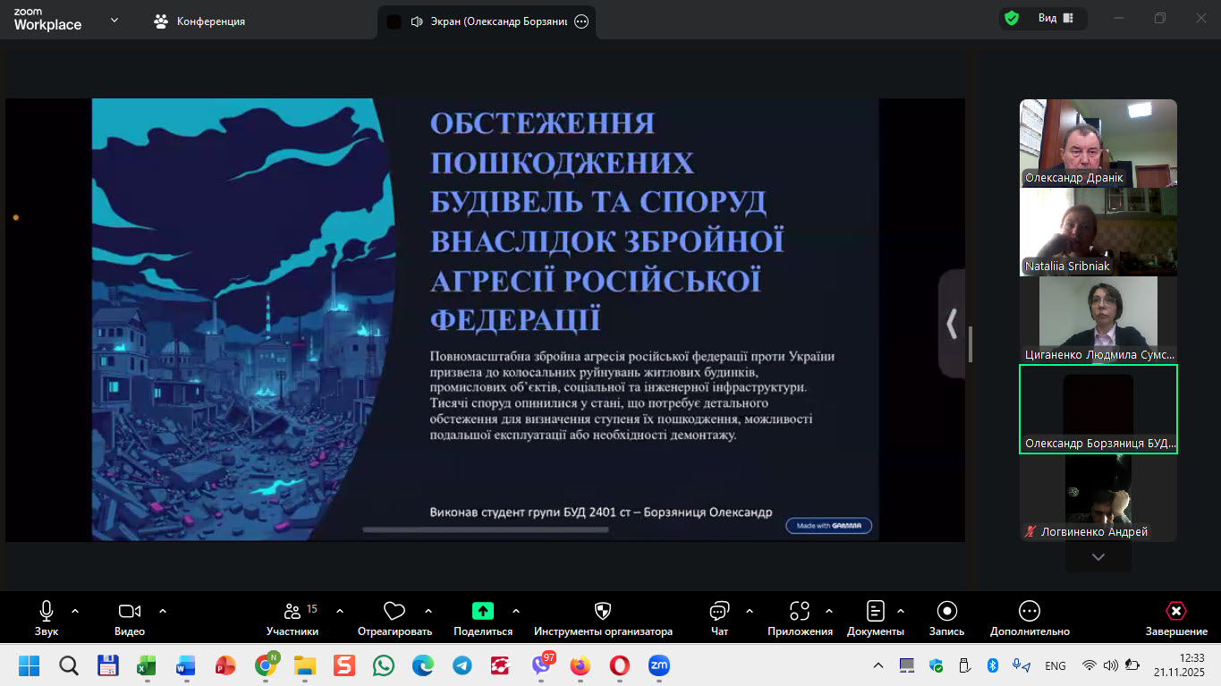
Task: Open Инструменты организатора shield icon
Action: 603,612
